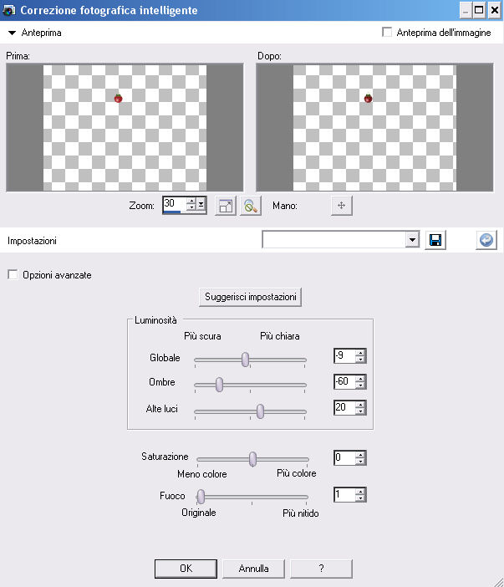Click the Globale value field

[x=344, y=355]
